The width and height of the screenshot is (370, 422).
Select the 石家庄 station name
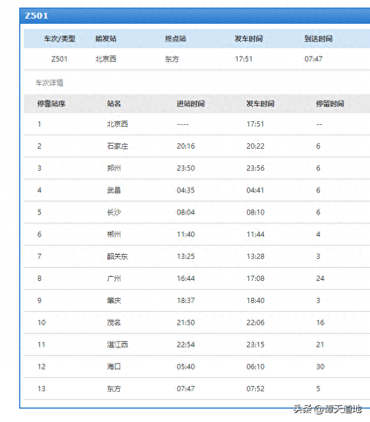[117, 146]
